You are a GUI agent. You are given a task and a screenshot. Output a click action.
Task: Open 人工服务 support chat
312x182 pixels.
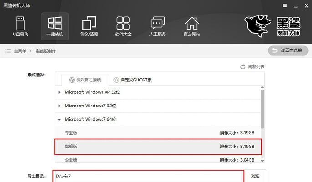(x=158, y=26)
